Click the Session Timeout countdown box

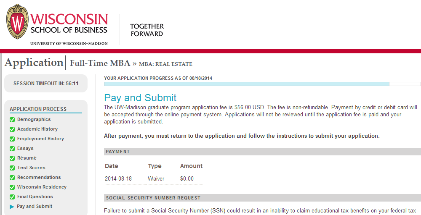click(46, 84)
